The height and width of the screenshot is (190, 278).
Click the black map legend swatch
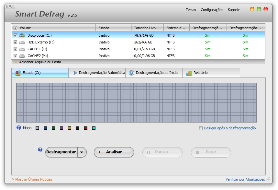click(78, 128)
